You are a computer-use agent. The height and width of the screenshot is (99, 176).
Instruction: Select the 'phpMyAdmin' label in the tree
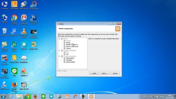70,58
